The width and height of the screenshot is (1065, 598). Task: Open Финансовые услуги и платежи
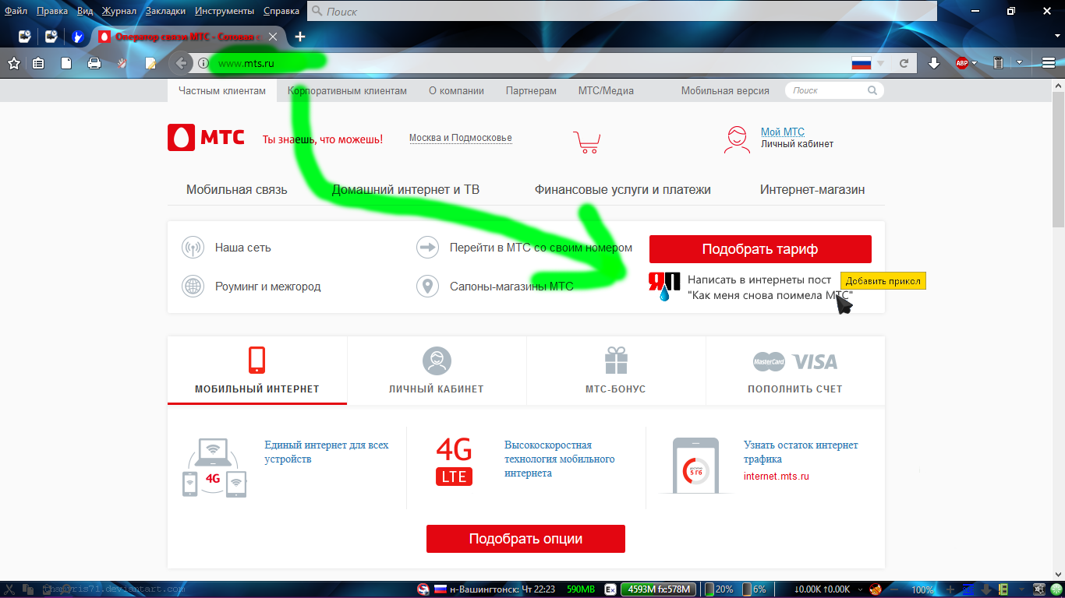(623, 189)
